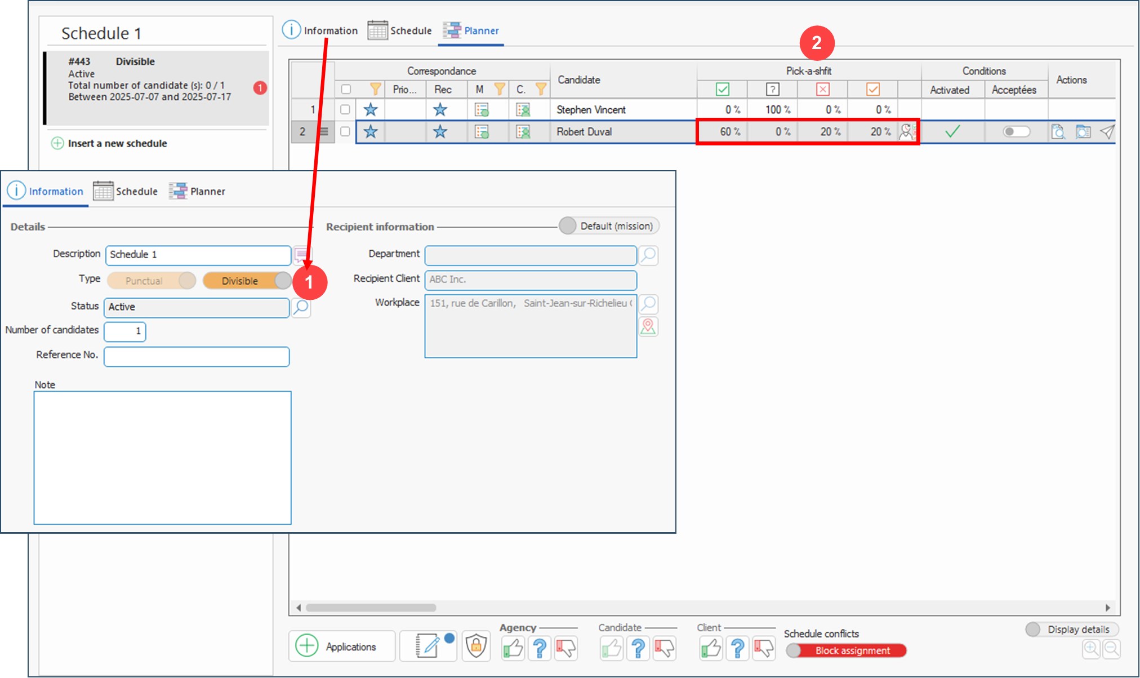The width and height of the screenshot is (1140, 678).
Task: Click the Client thumbs-down reject icon
Action: tap(764, 648)
